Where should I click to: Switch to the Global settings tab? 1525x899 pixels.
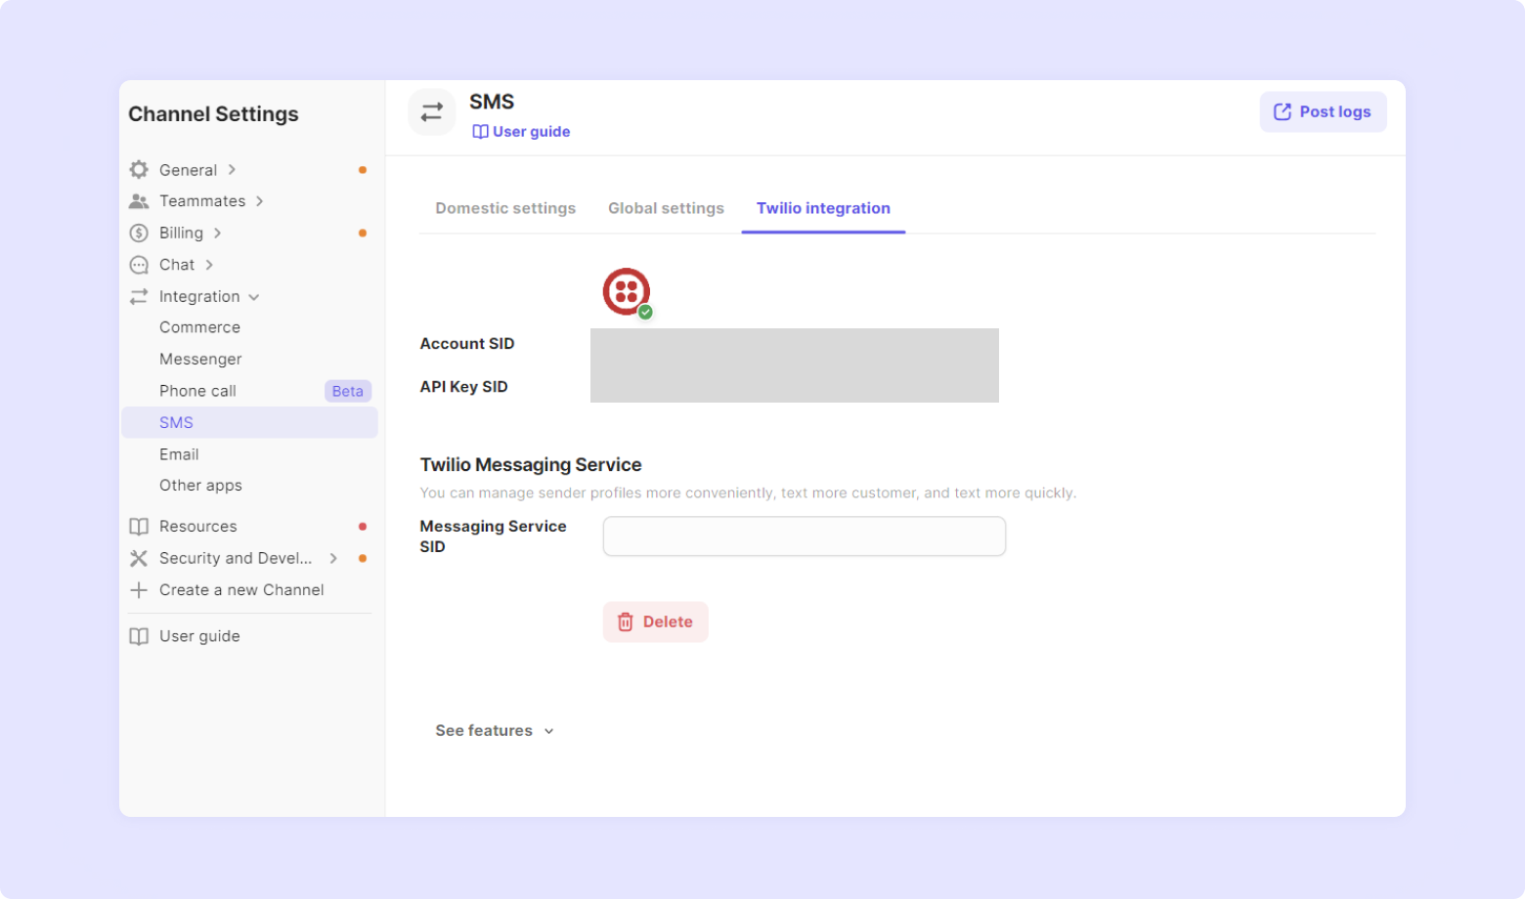(666, 208)
